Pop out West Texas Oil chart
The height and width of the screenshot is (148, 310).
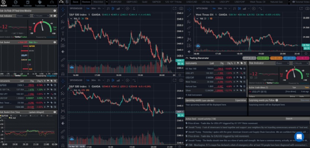(301, 8)
